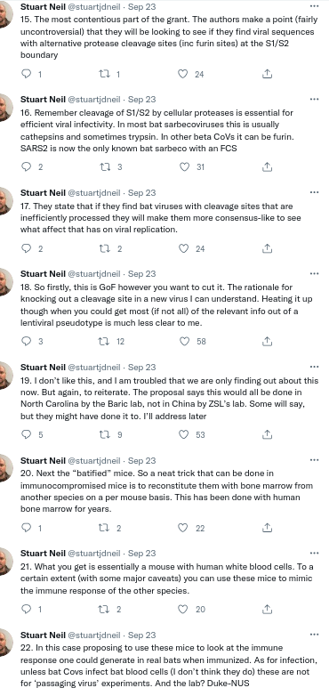The image size is (329, 696).
Task: Share tweet 18 about GoF
Action: pos(267,342)
